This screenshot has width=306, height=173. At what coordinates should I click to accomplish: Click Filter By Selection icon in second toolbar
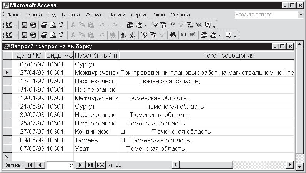click(x=144, y=35)
